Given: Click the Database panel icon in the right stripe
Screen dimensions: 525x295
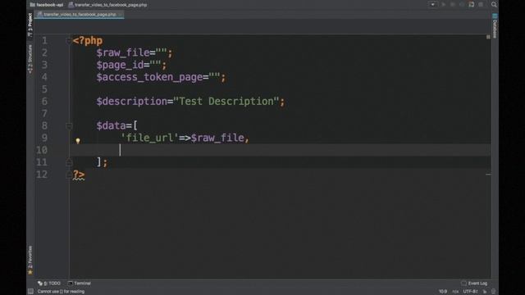Looking at the screenshot, I should point(495,16).
